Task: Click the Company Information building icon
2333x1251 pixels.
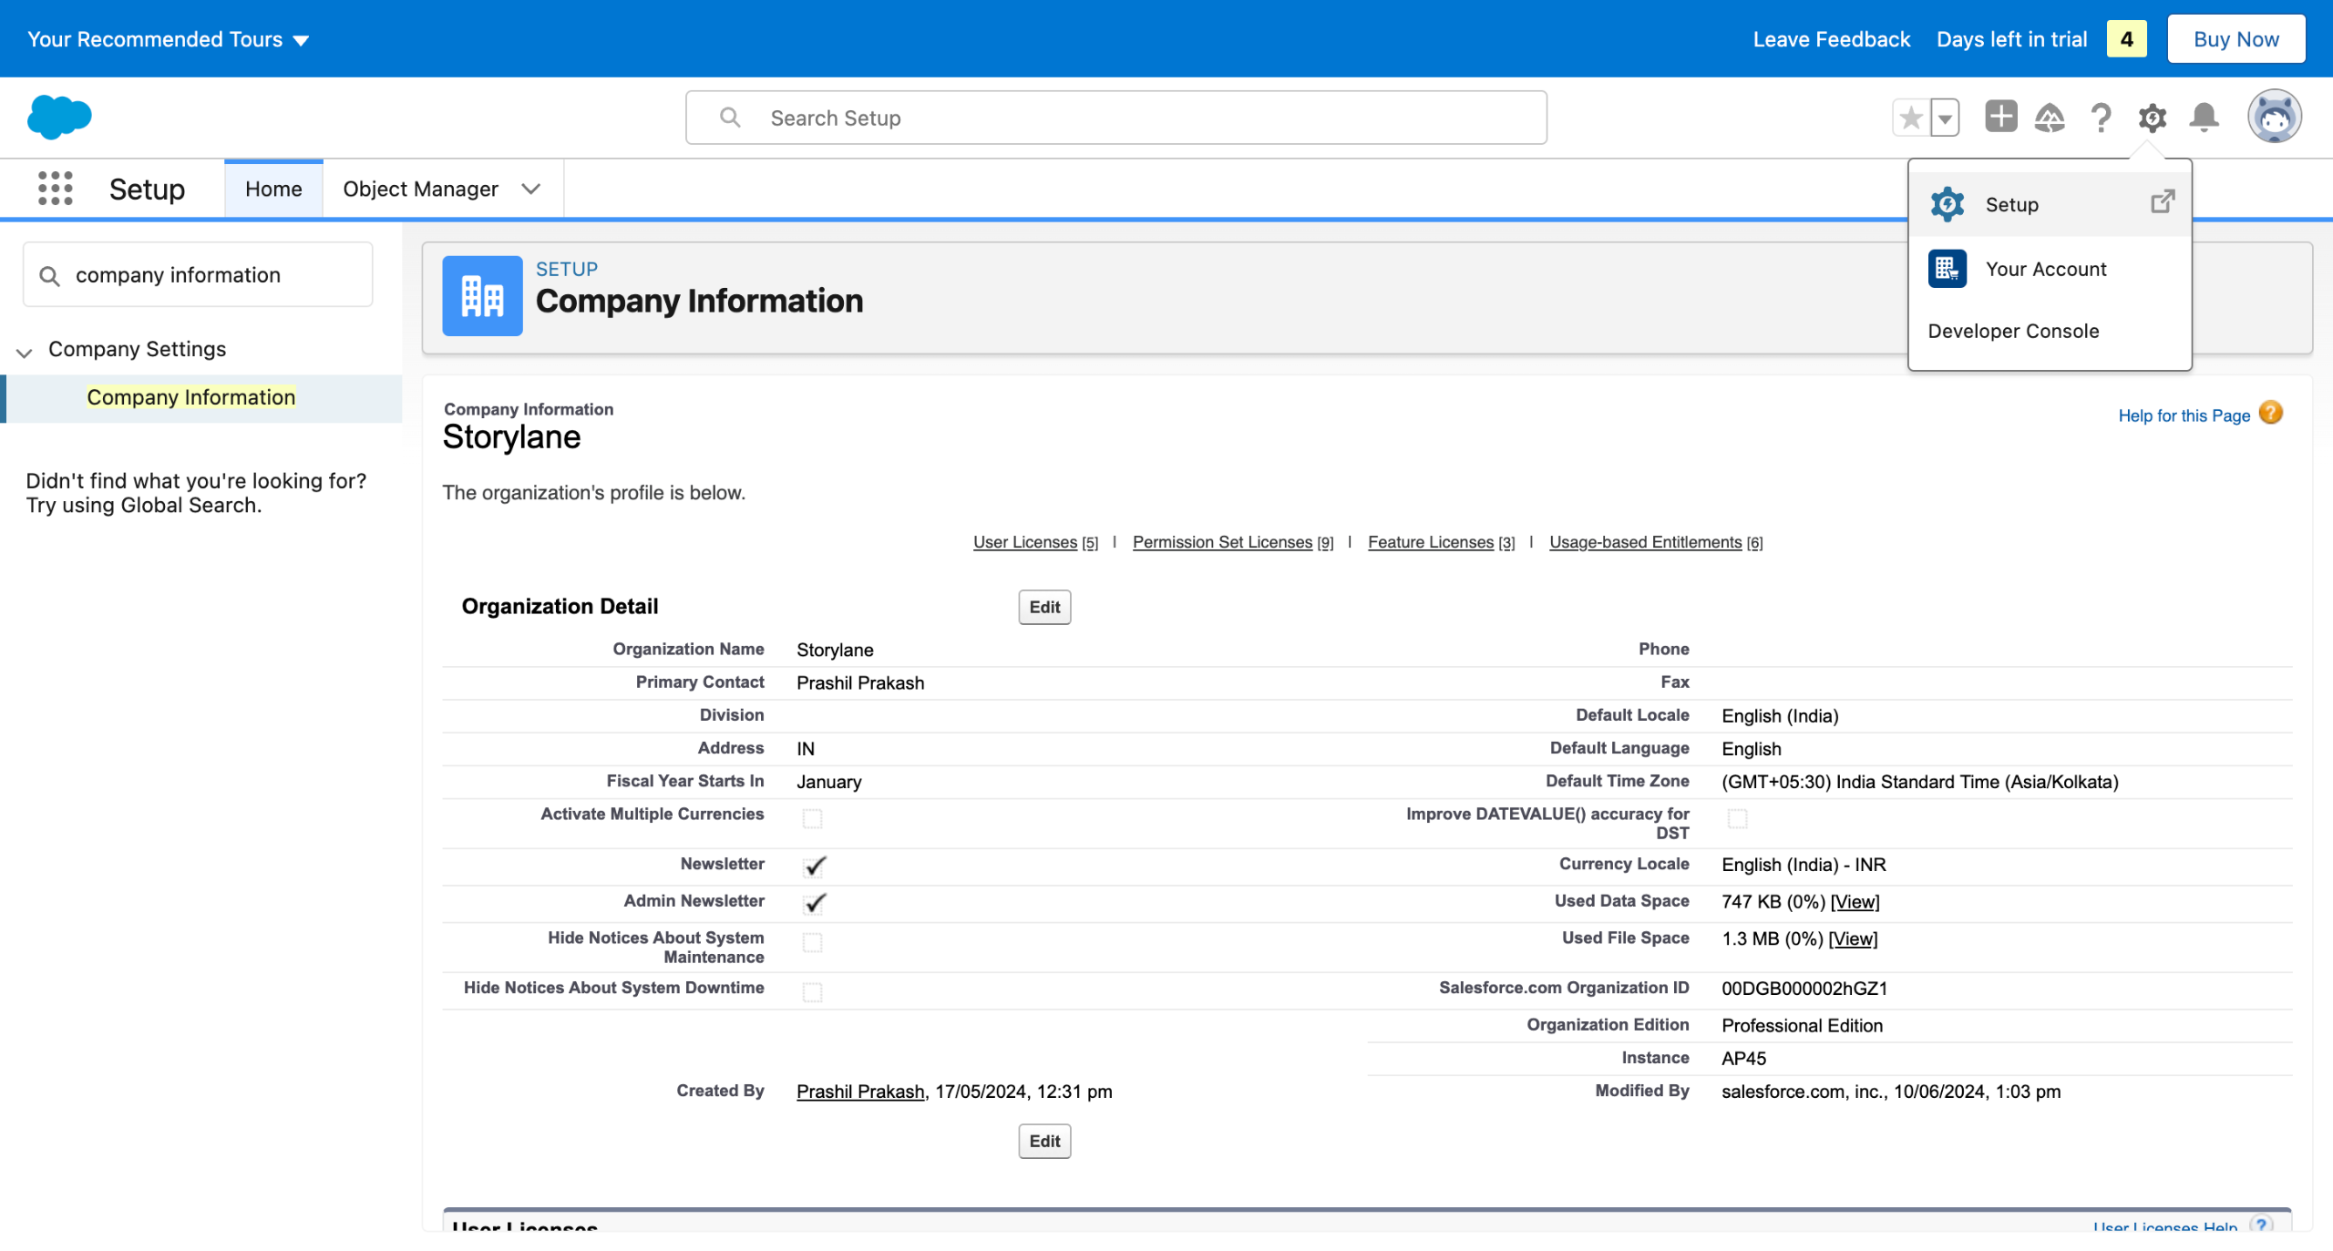Action: click(x=482, y=296)
